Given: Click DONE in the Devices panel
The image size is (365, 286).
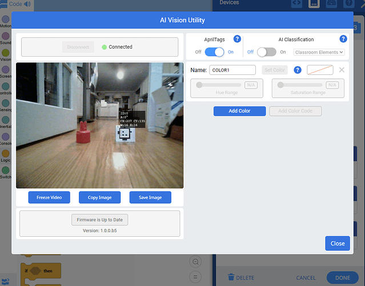Looking at the screenshot, I should pos(342,278).
